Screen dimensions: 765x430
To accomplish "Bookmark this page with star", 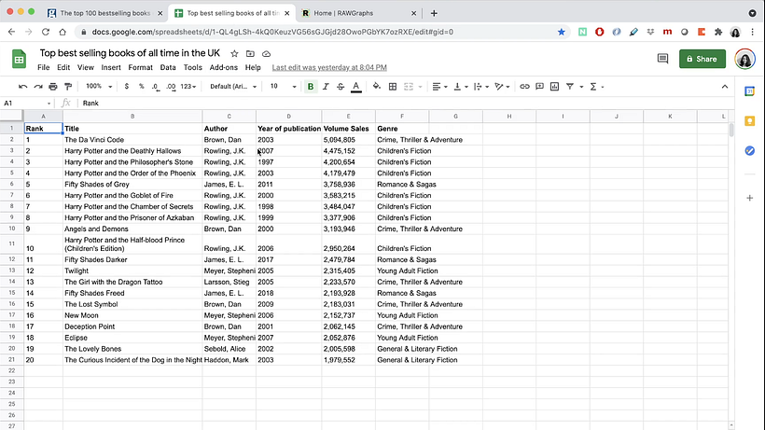I will coord(561,32).
